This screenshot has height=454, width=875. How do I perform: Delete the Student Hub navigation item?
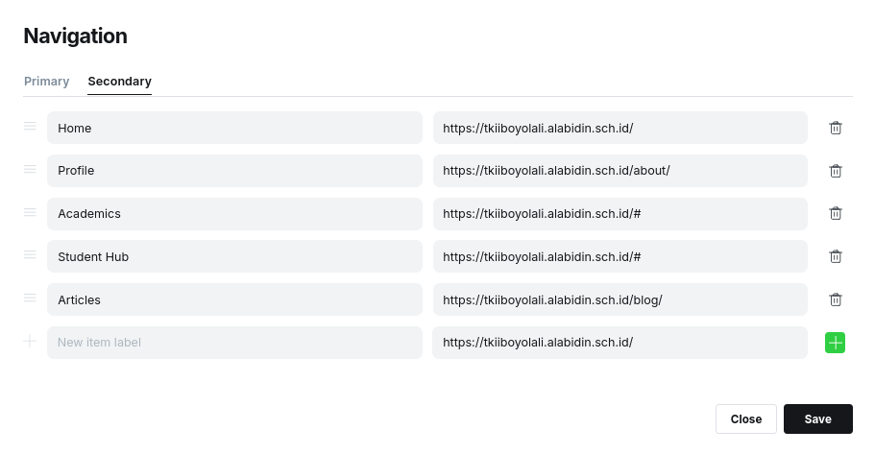[836, 256]
